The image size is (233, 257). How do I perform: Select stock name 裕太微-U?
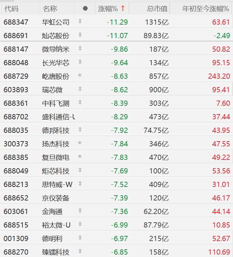point(56,225)
